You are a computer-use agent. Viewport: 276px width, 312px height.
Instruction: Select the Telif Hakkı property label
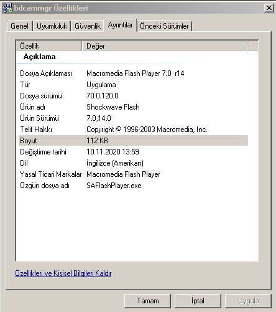click(36, 130)
